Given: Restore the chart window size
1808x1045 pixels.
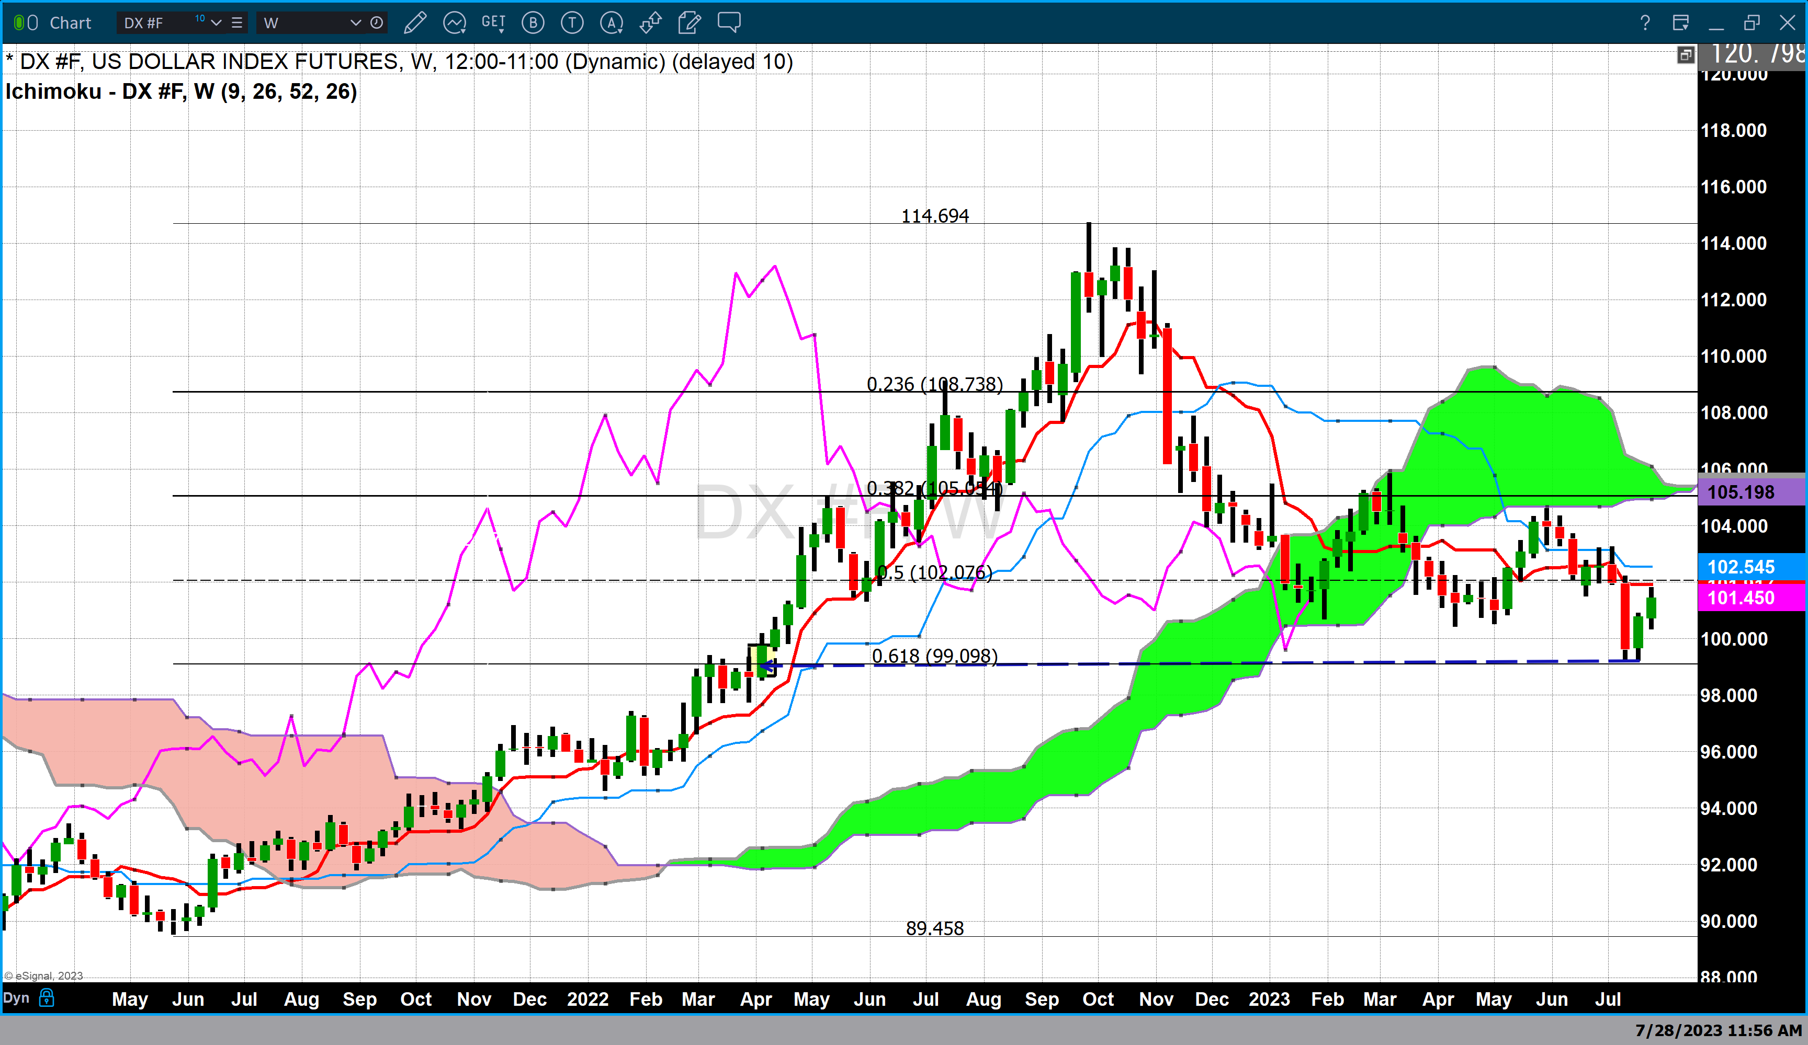Looking at the screenshot, I should click(x=1752, y=23).
